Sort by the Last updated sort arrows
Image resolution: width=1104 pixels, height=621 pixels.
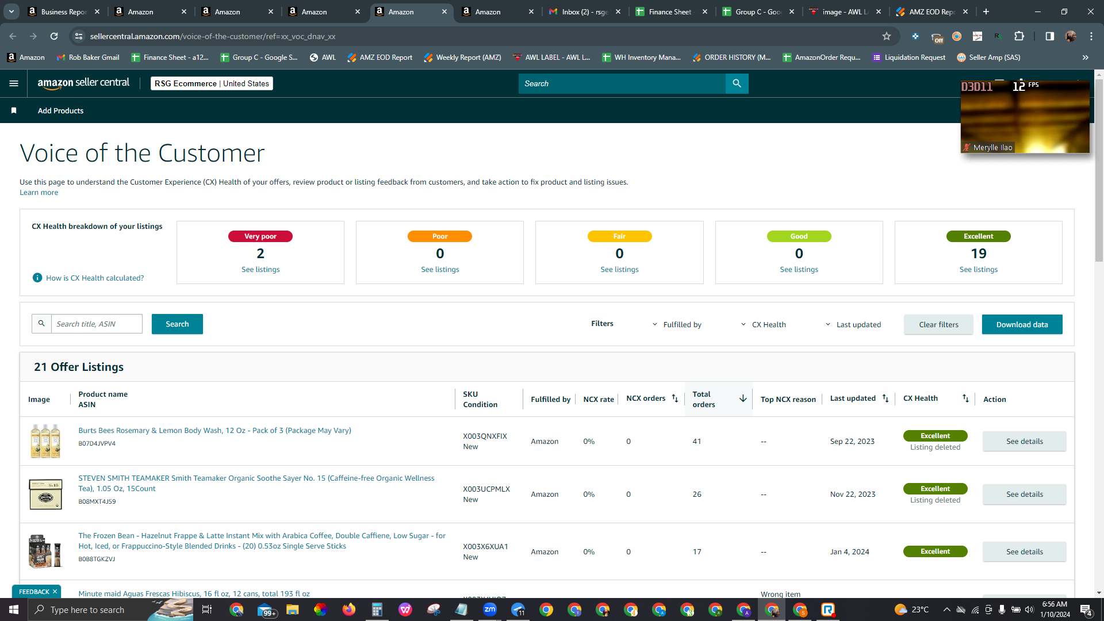[x=885, y=398]
